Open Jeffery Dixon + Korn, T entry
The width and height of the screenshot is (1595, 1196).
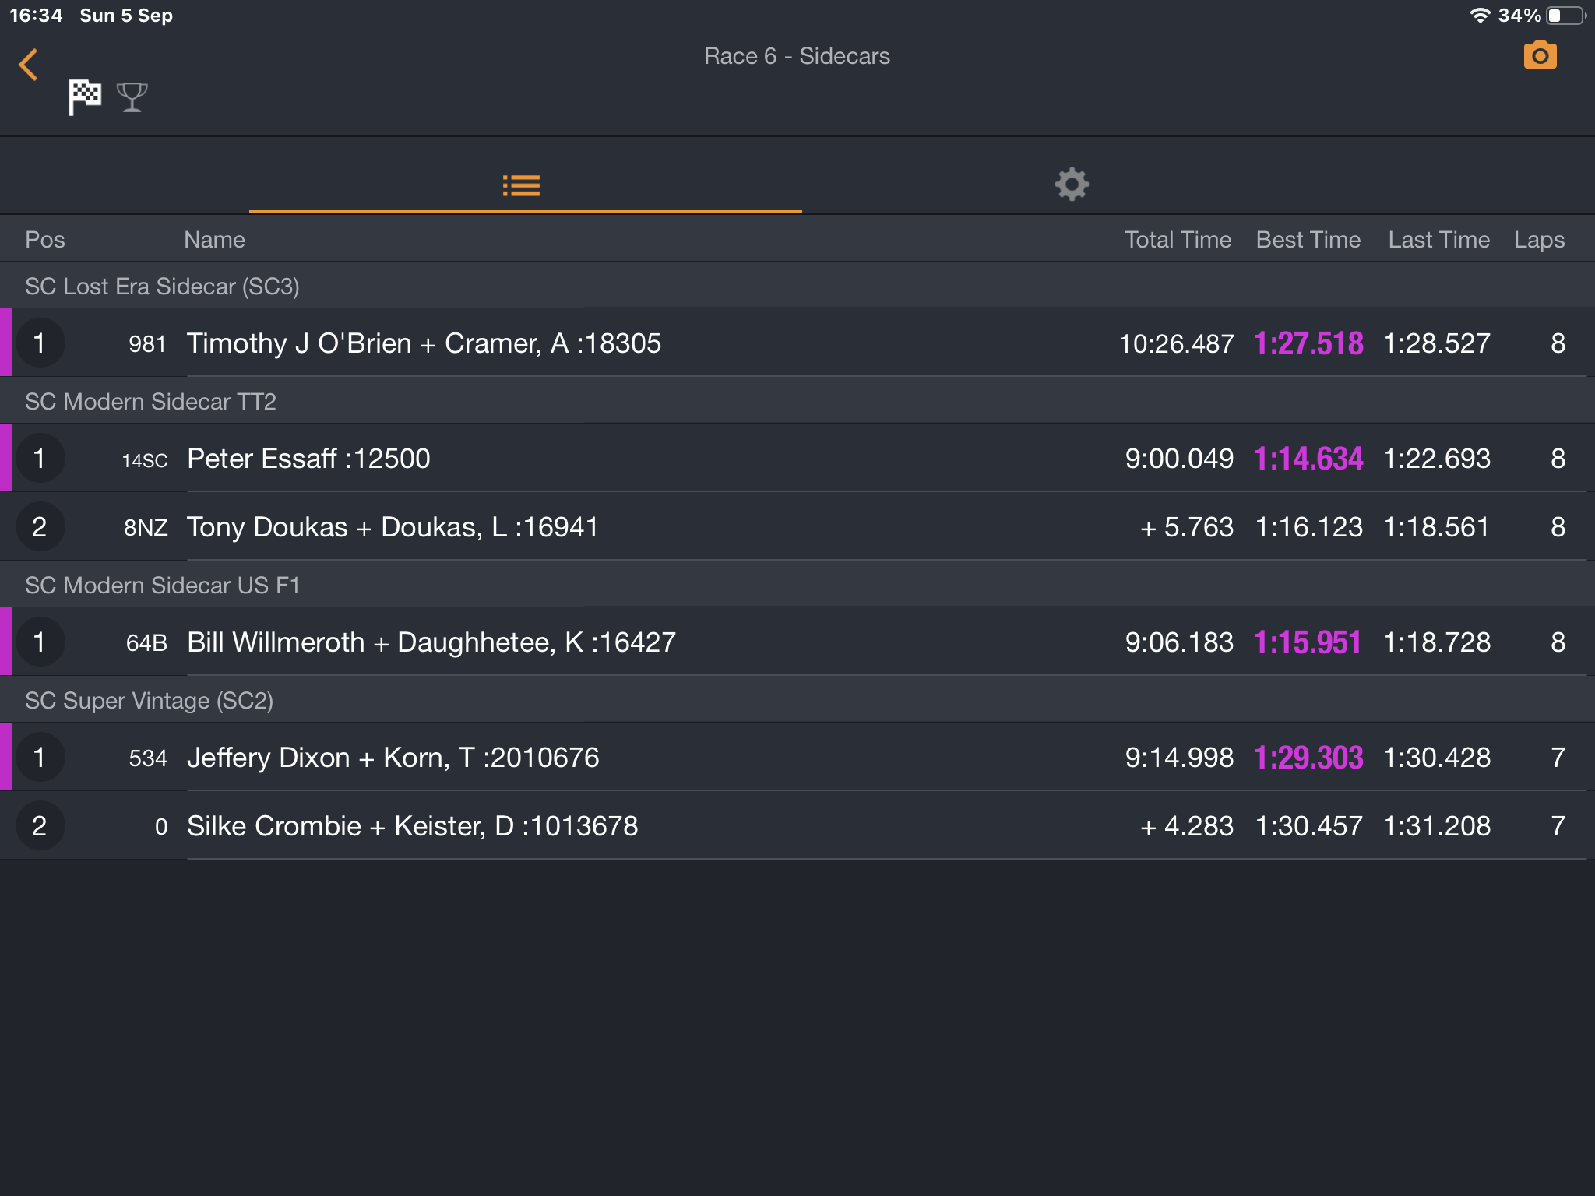click(x=797, y=757)
